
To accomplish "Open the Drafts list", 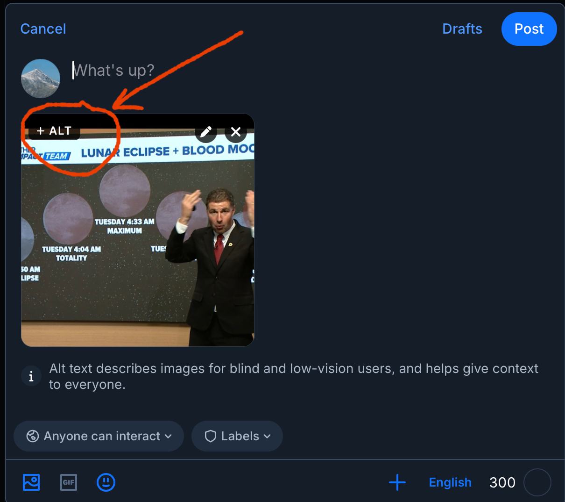I will tap(462, 29).
